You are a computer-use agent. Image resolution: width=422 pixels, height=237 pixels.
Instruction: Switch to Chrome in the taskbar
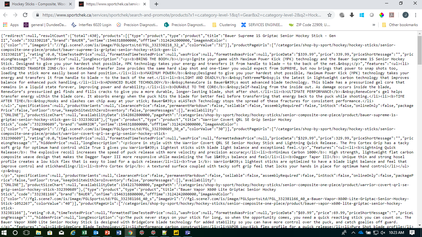click(x=130, y=232)
